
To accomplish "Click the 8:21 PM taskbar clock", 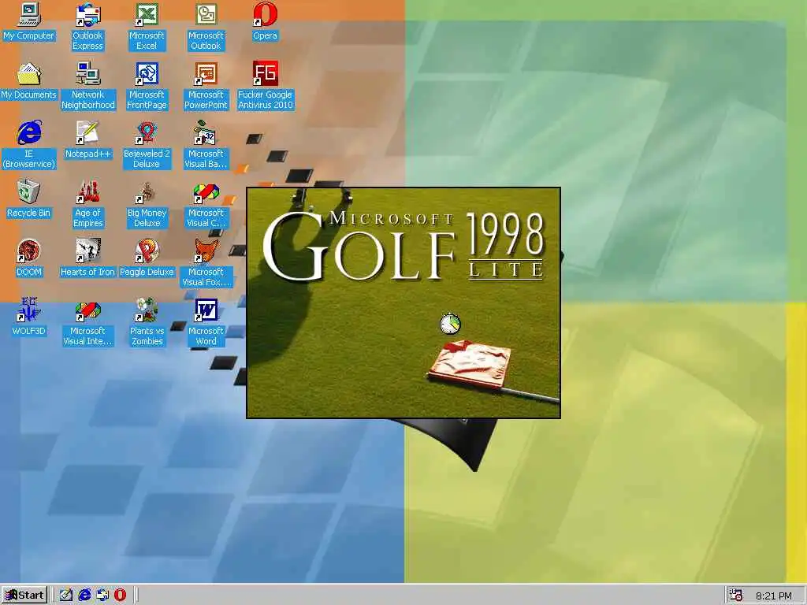I will (774, 596).
